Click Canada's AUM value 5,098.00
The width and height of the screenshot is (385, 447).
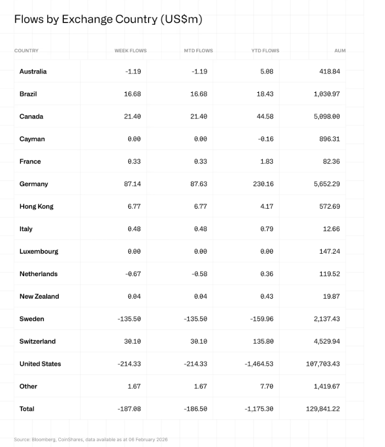[x=327, y=116]
